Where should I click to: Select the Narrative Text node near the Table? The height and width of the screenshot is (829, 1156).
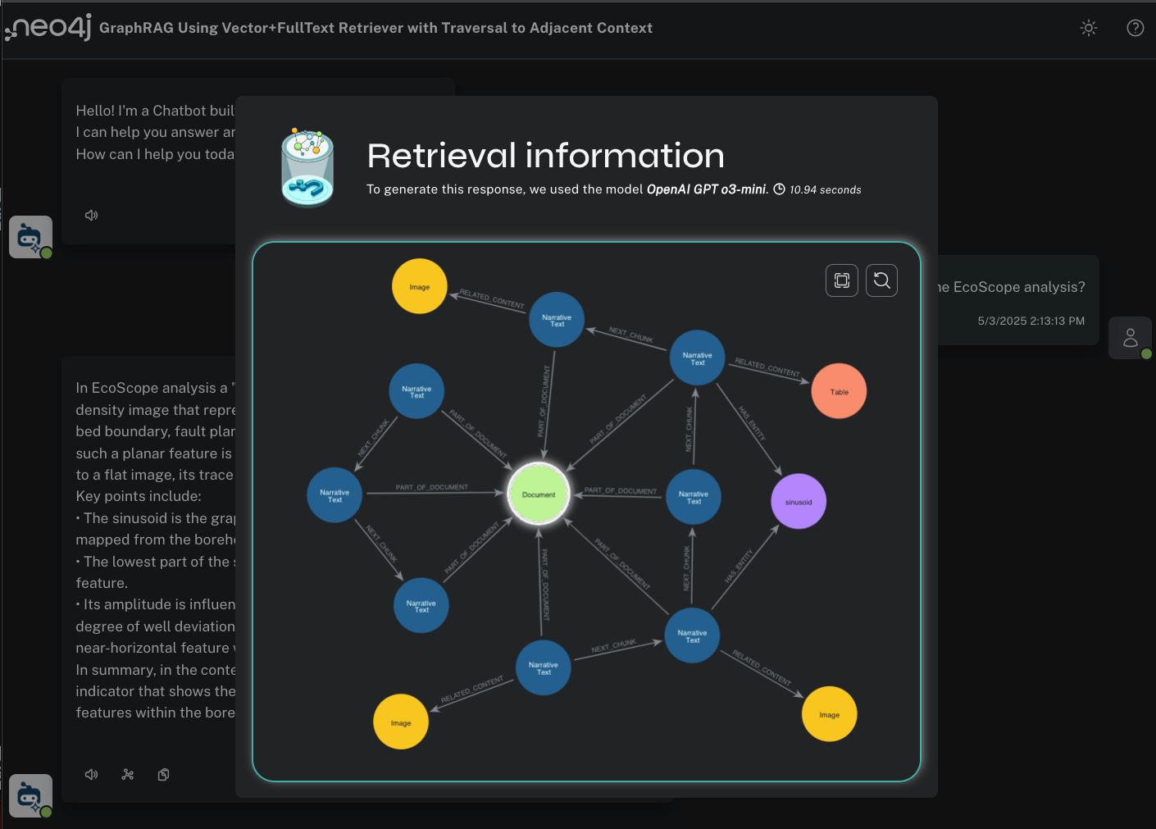pos(697,357)
